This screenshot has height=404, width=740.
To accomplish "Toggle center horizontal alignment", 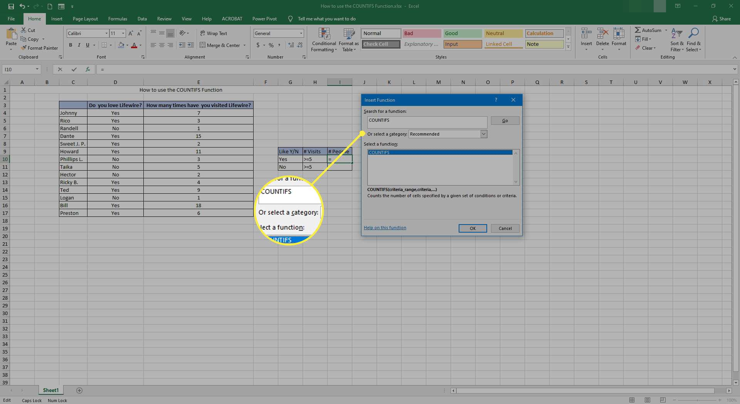I will point(162,45).
